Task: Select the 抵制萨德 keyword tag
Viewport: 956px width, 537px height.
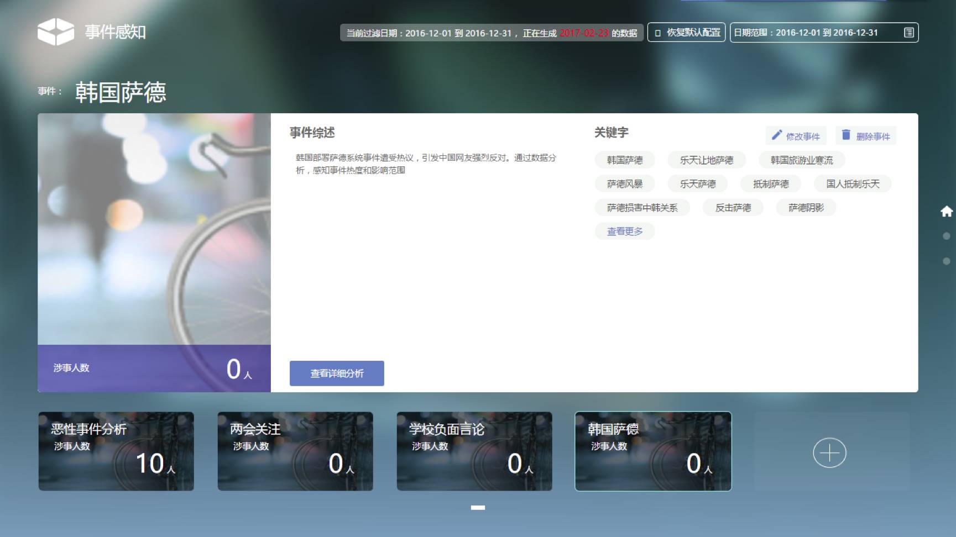Action: [771, 184]
